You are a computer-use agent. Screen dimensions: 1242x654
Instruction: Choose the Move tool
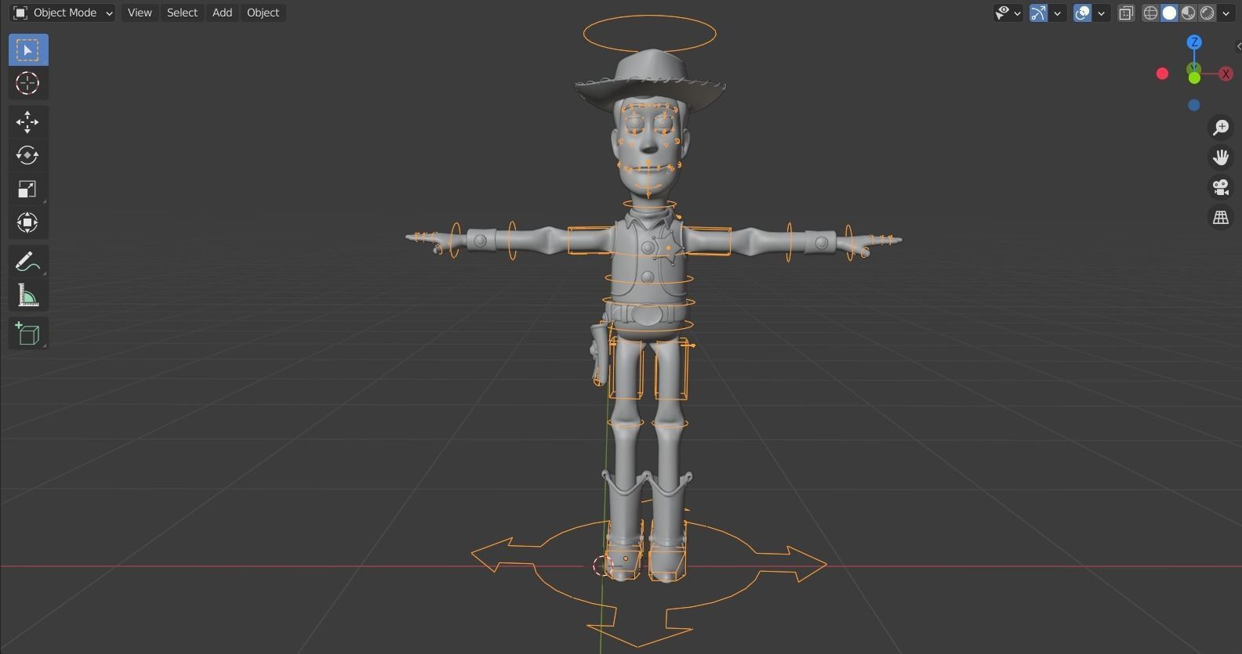(28, 122)
